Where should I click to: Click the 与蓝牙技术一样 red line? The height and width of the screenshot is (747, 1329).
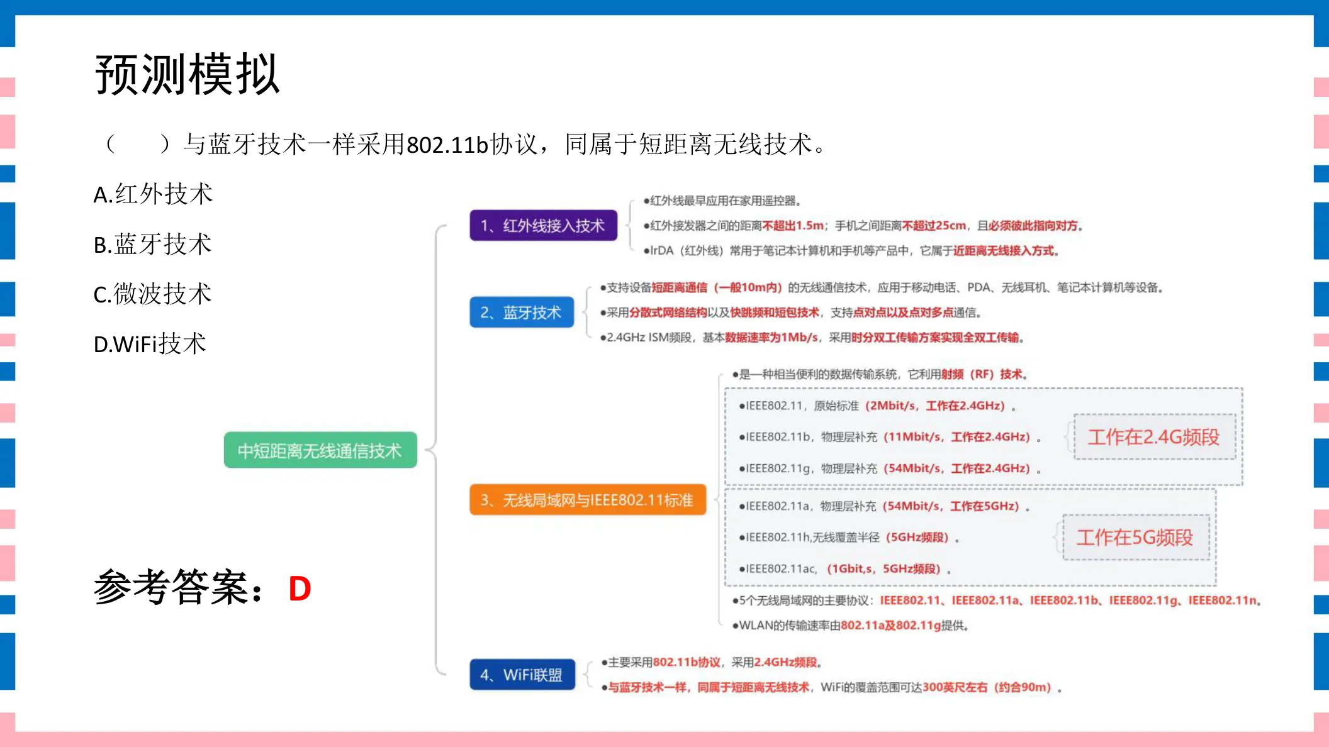coord(832,687)
